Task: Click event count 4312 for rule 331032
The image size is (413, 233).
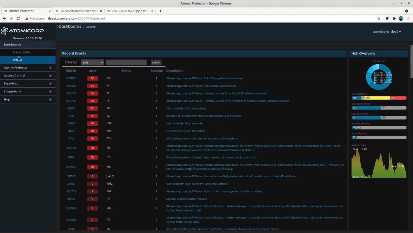Action: (x=111, y=176)
